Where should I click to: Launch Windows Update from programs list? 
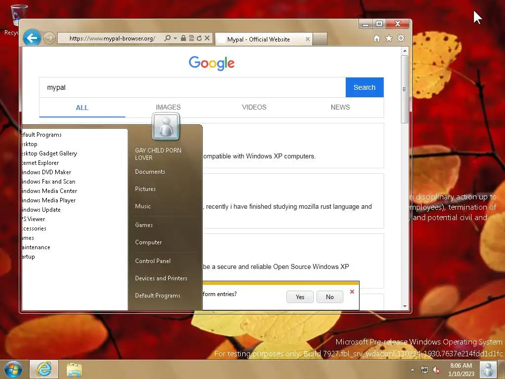pyautogui.click(x=41, y=209)
